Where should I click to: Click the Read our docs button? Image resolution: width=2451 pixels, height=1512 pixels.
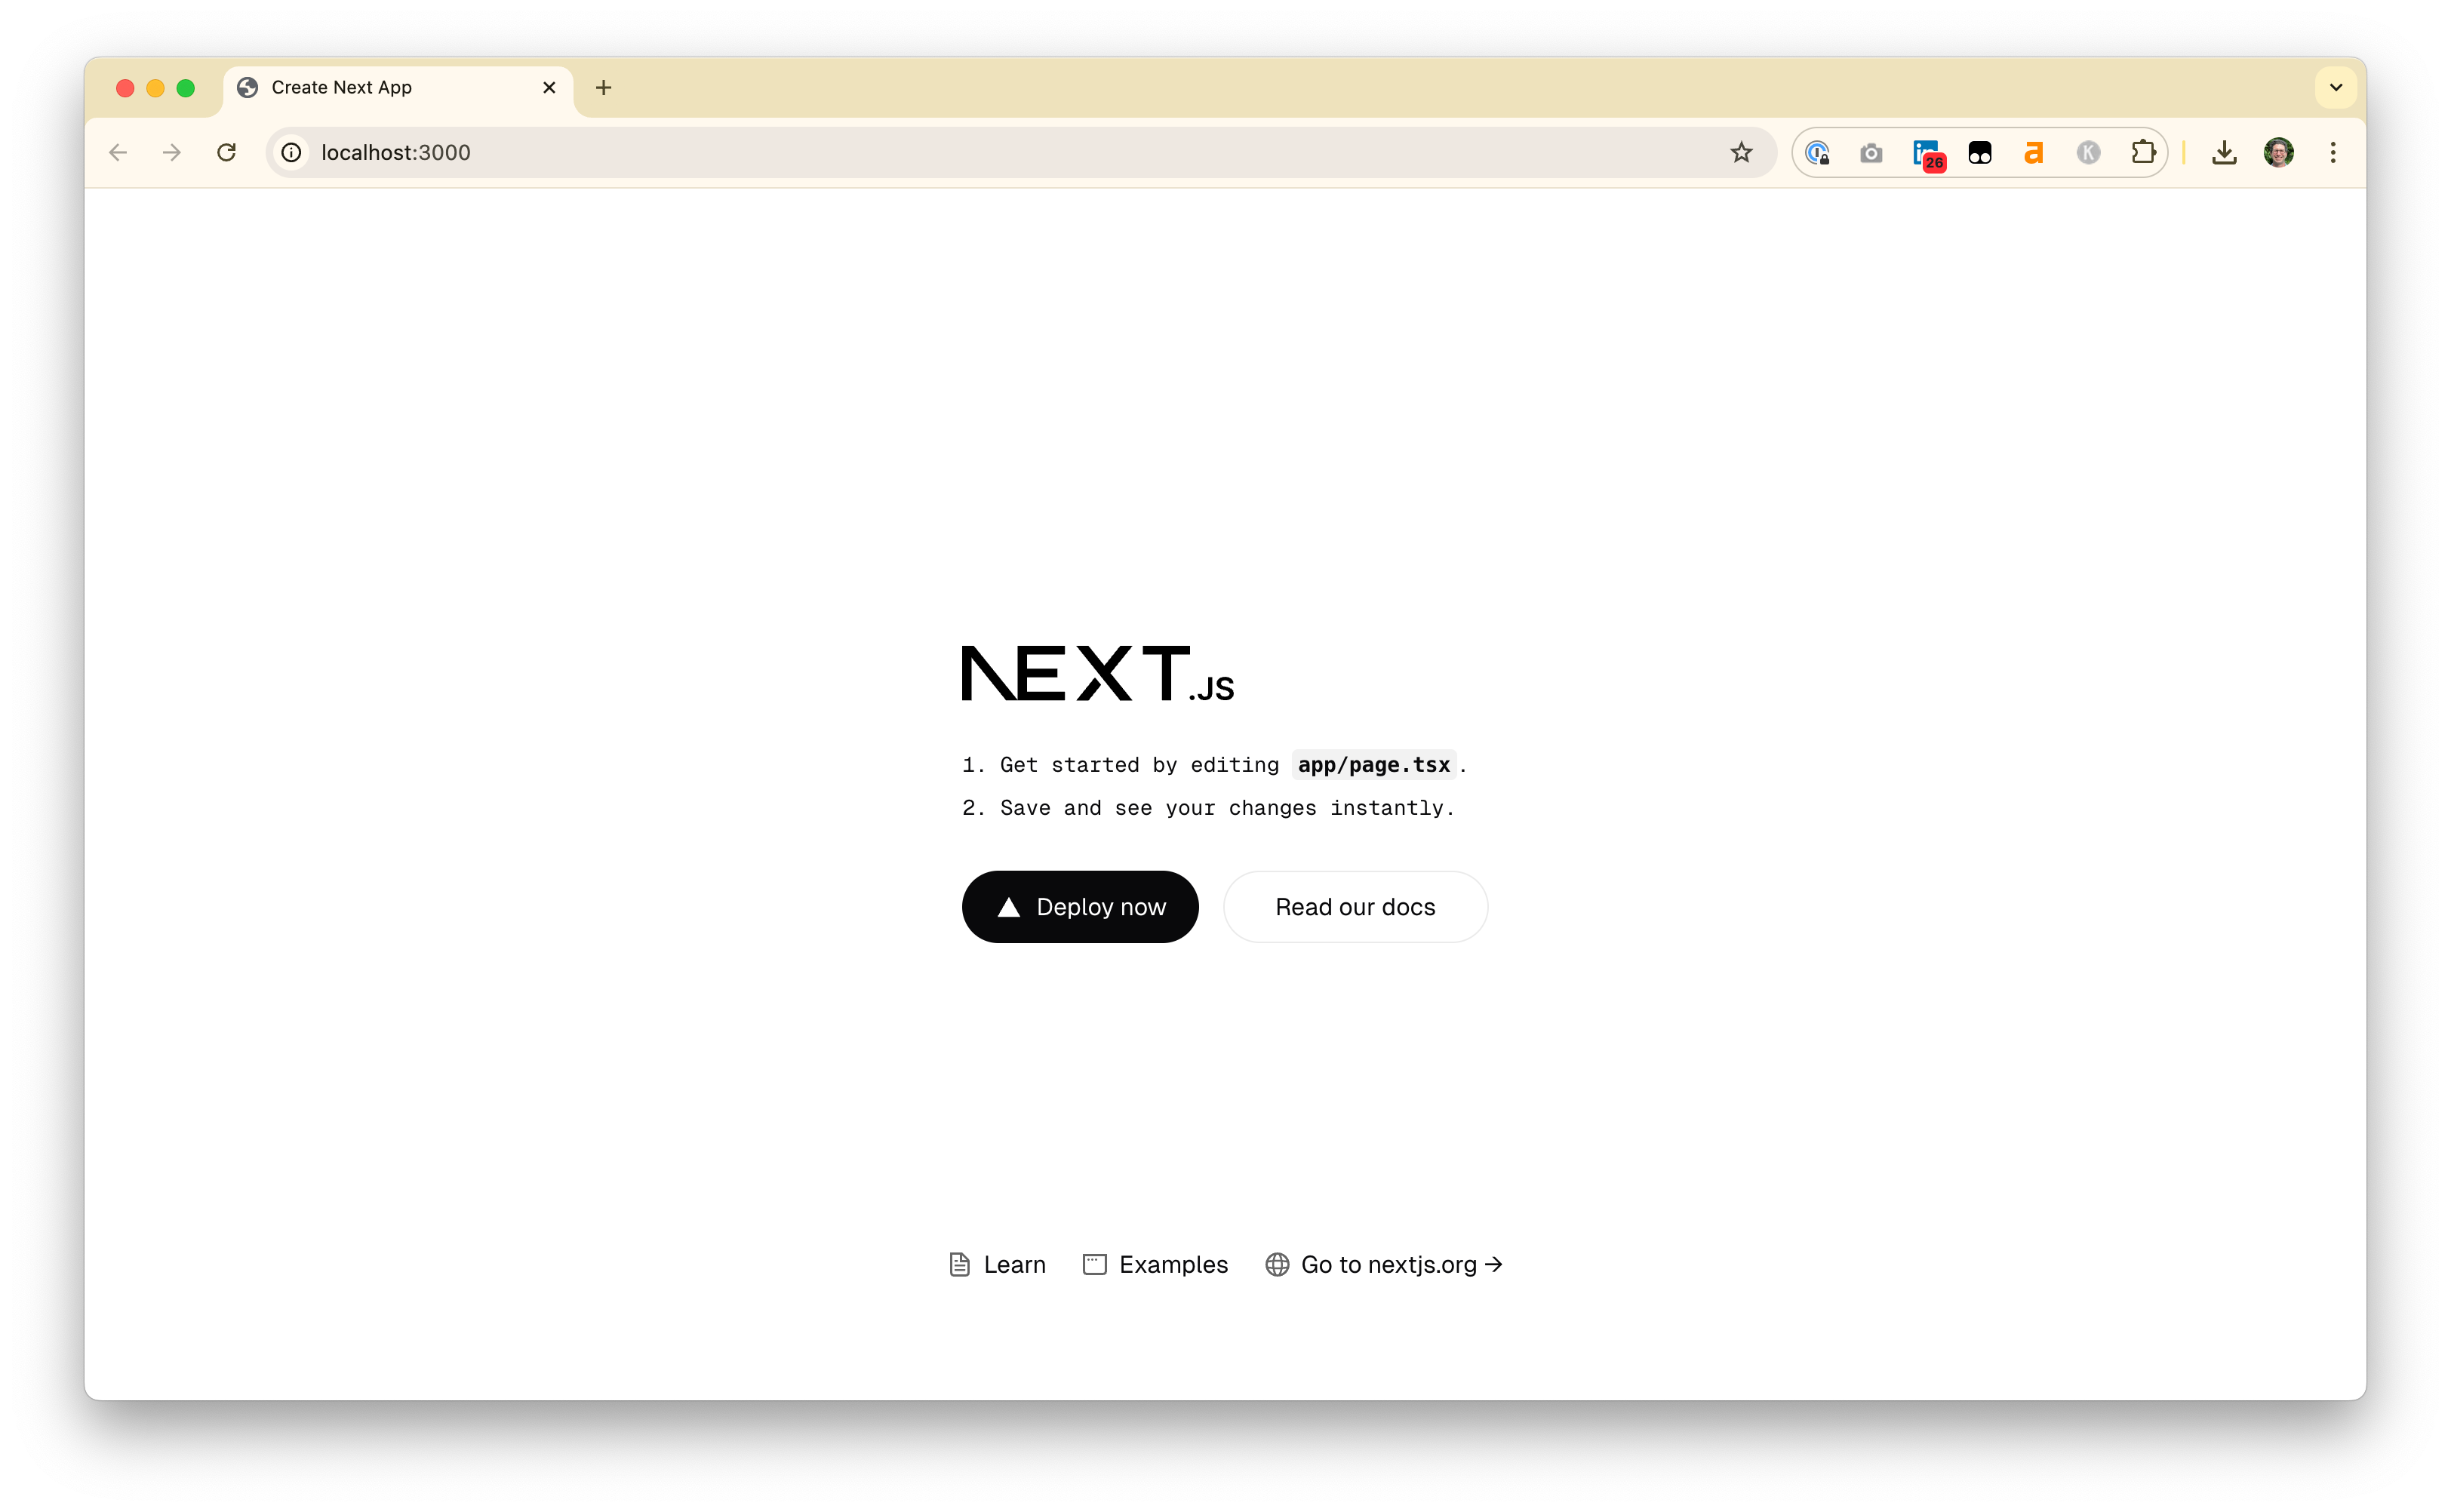click(x=1355, y=906)
